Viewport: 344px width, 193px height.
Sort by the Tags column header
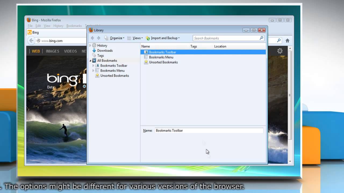(x=201, y=46)
